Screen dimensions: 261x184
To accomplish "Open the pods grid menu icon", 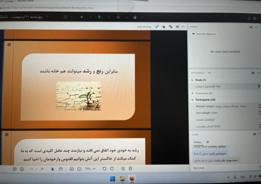I will point(66,17).
